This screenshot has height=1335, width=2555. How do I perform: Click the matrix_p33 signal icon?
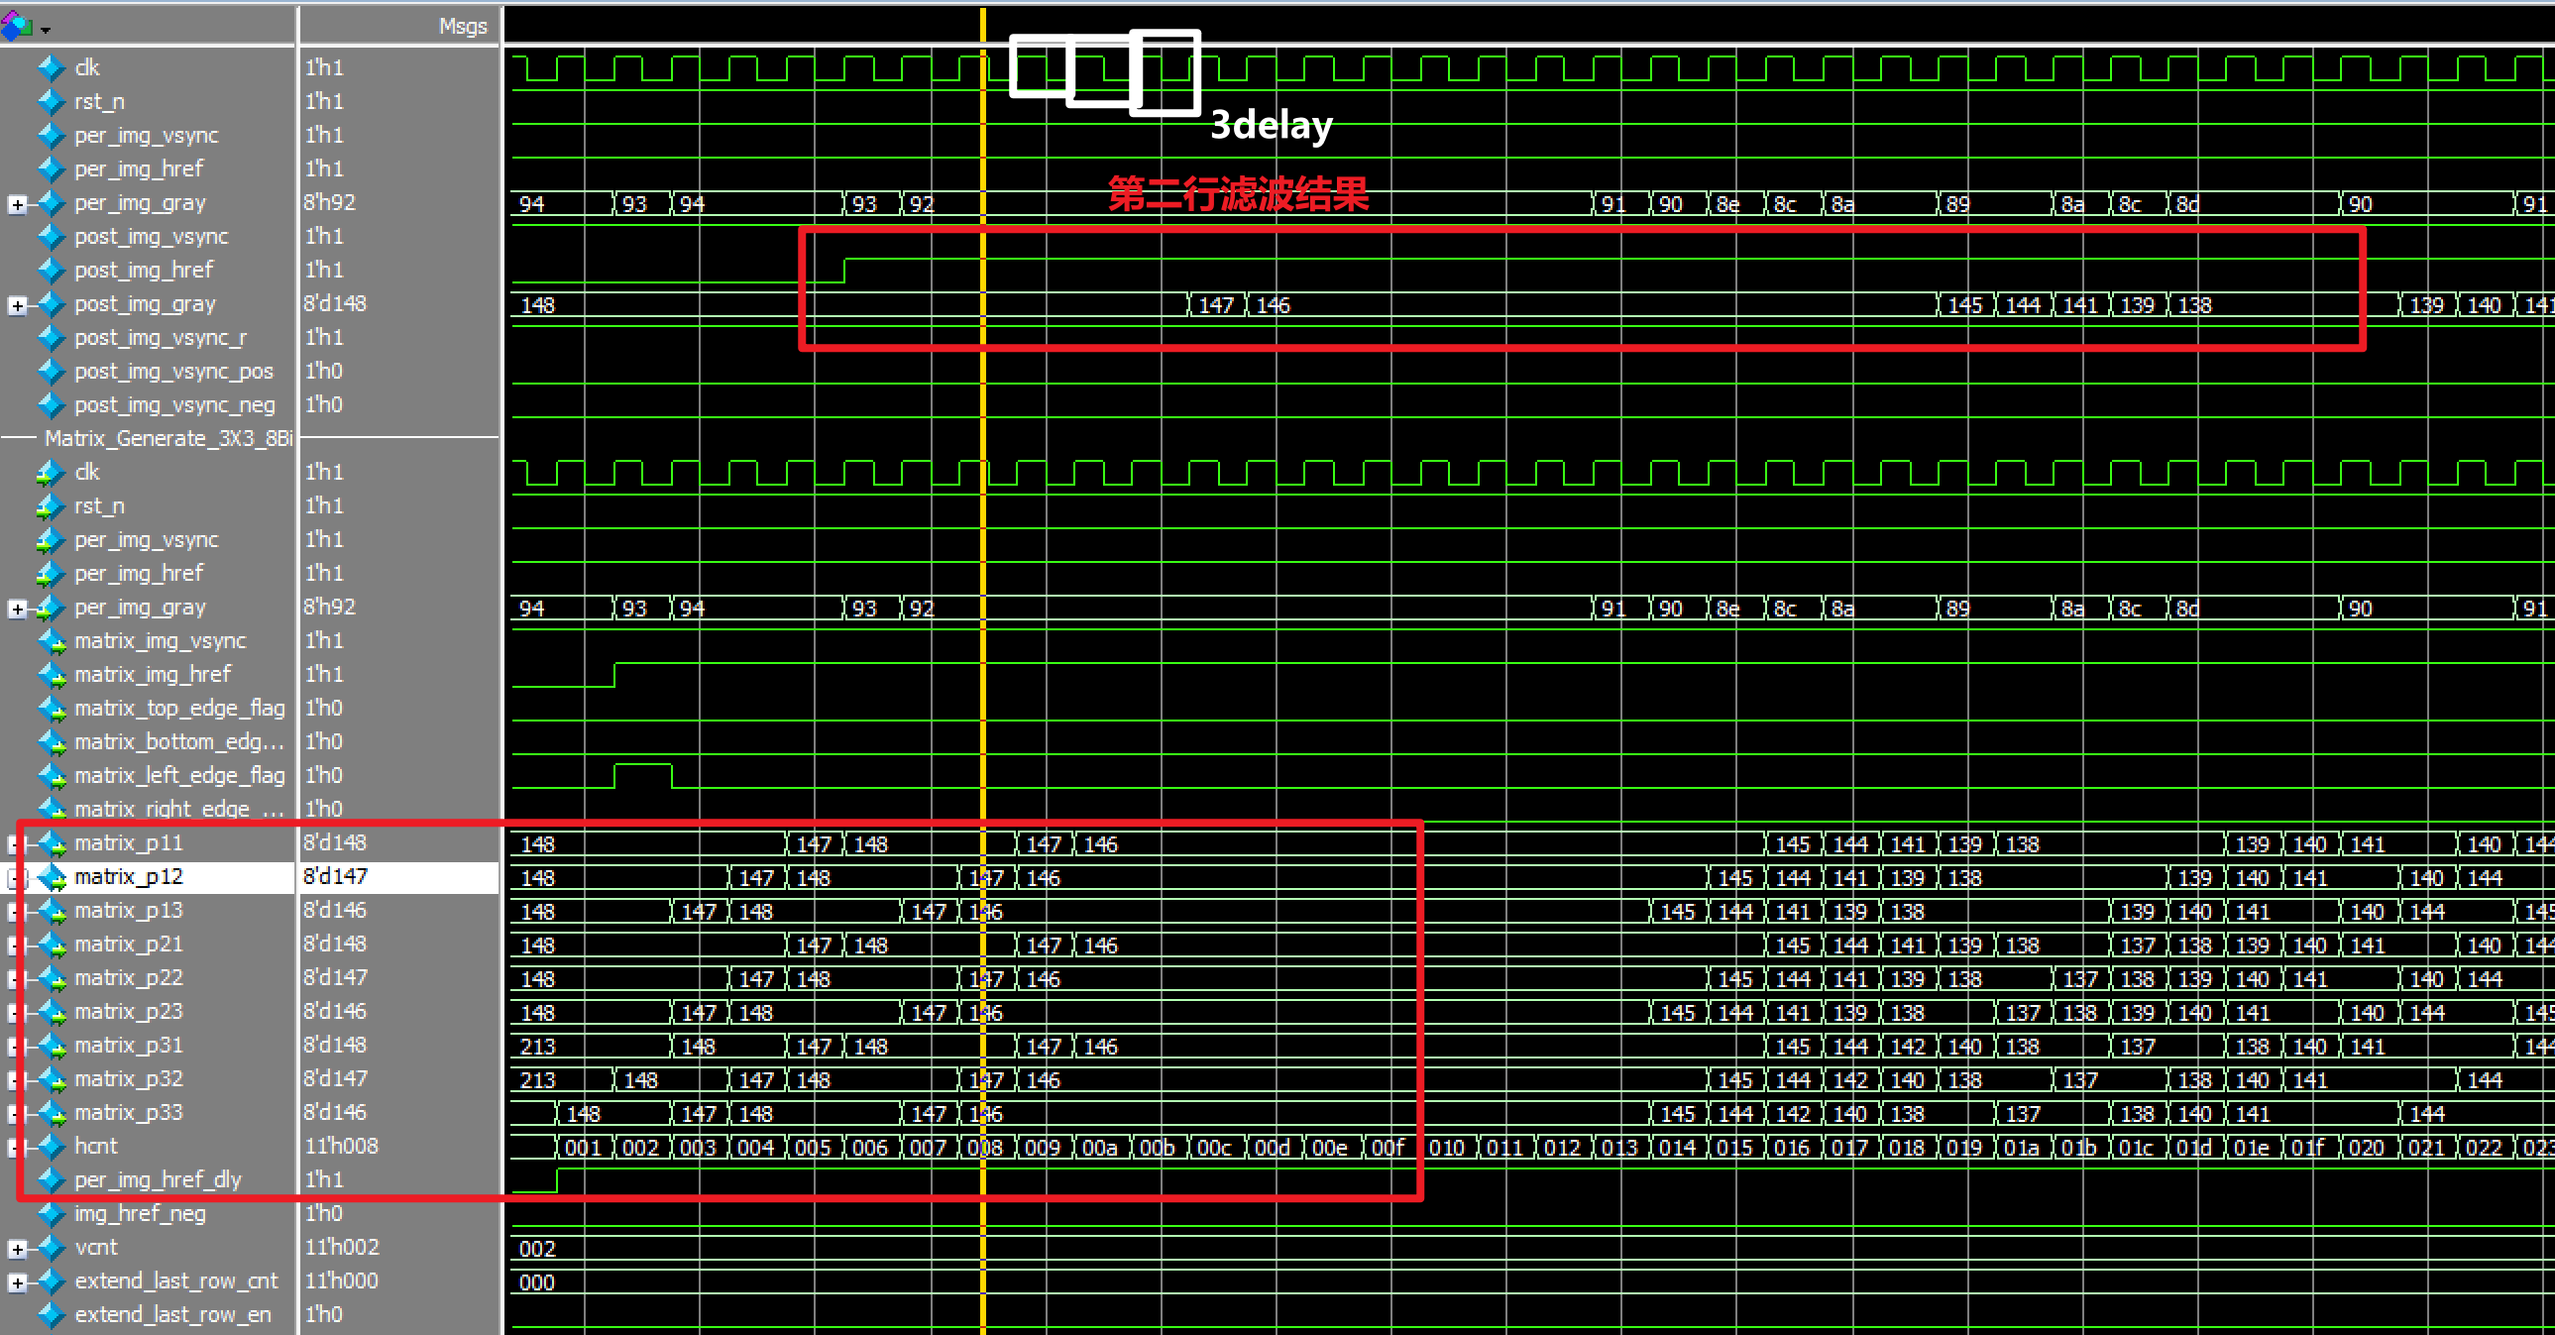(52, 1113)
